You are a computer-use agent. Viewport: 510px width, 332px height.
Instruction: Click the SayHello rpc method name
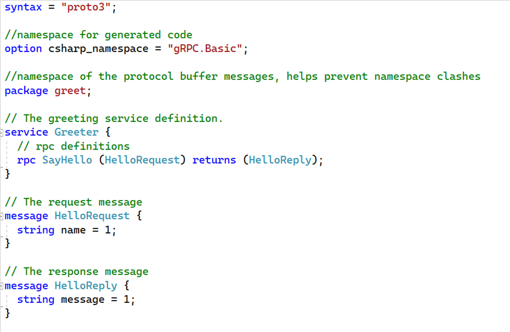click(67, 160)
